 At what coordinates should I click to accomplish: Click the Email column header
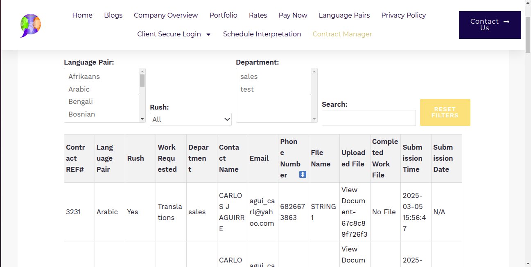coord(263,158)
